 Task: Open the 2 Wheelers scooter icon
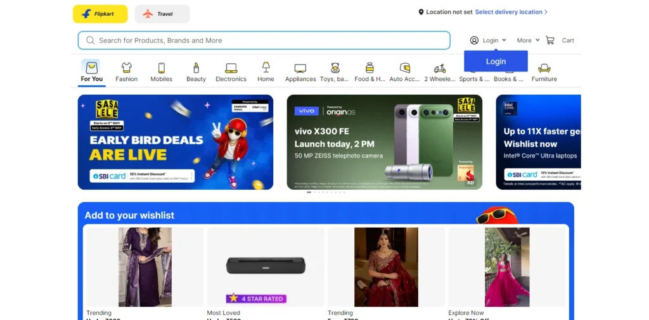point(440,68)
